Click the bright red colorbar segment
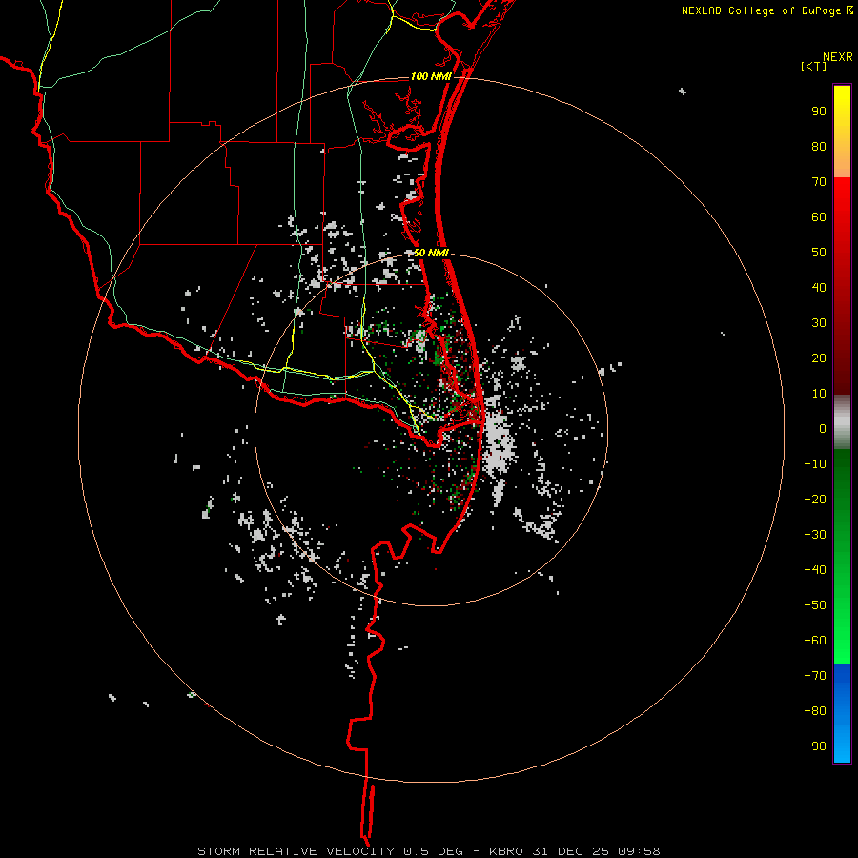This screenshot has width=858, height=858. coord(842,286)
